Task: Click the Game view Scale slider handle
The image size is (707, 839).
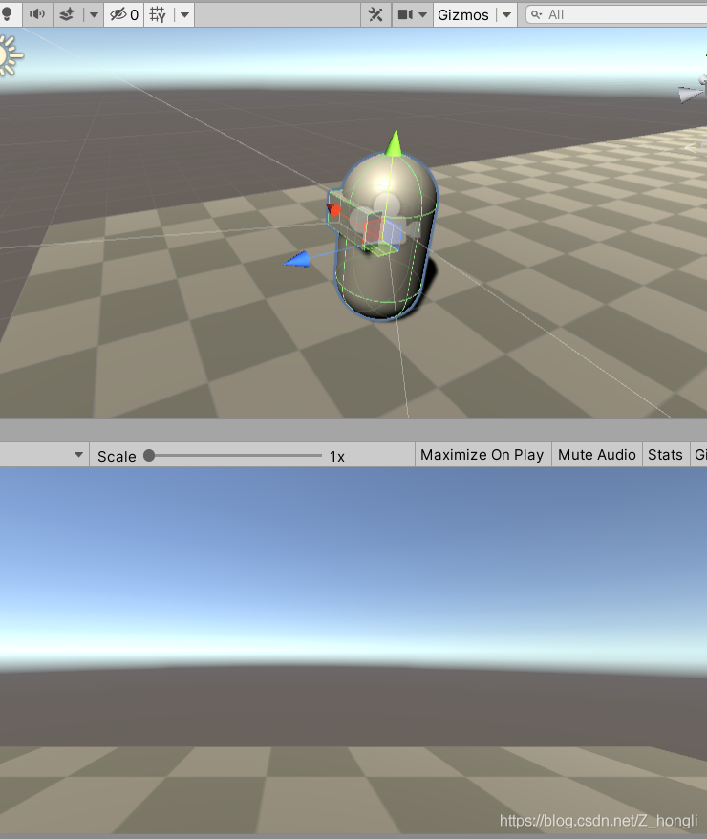Action: (x=149, y=456)
